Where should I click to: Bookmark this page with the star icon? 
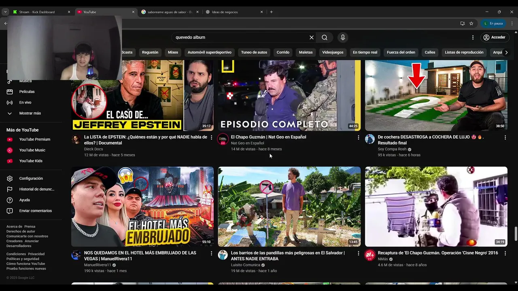click(471, 23)
